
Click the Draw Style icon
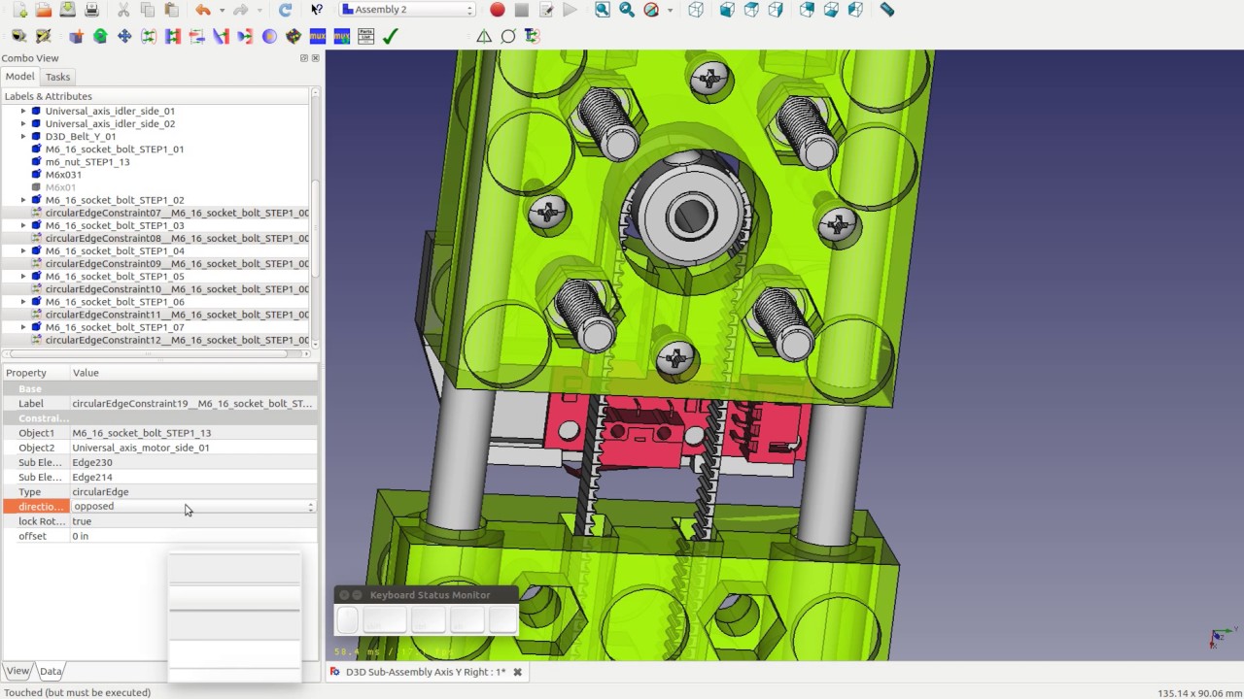click(651, 10)
